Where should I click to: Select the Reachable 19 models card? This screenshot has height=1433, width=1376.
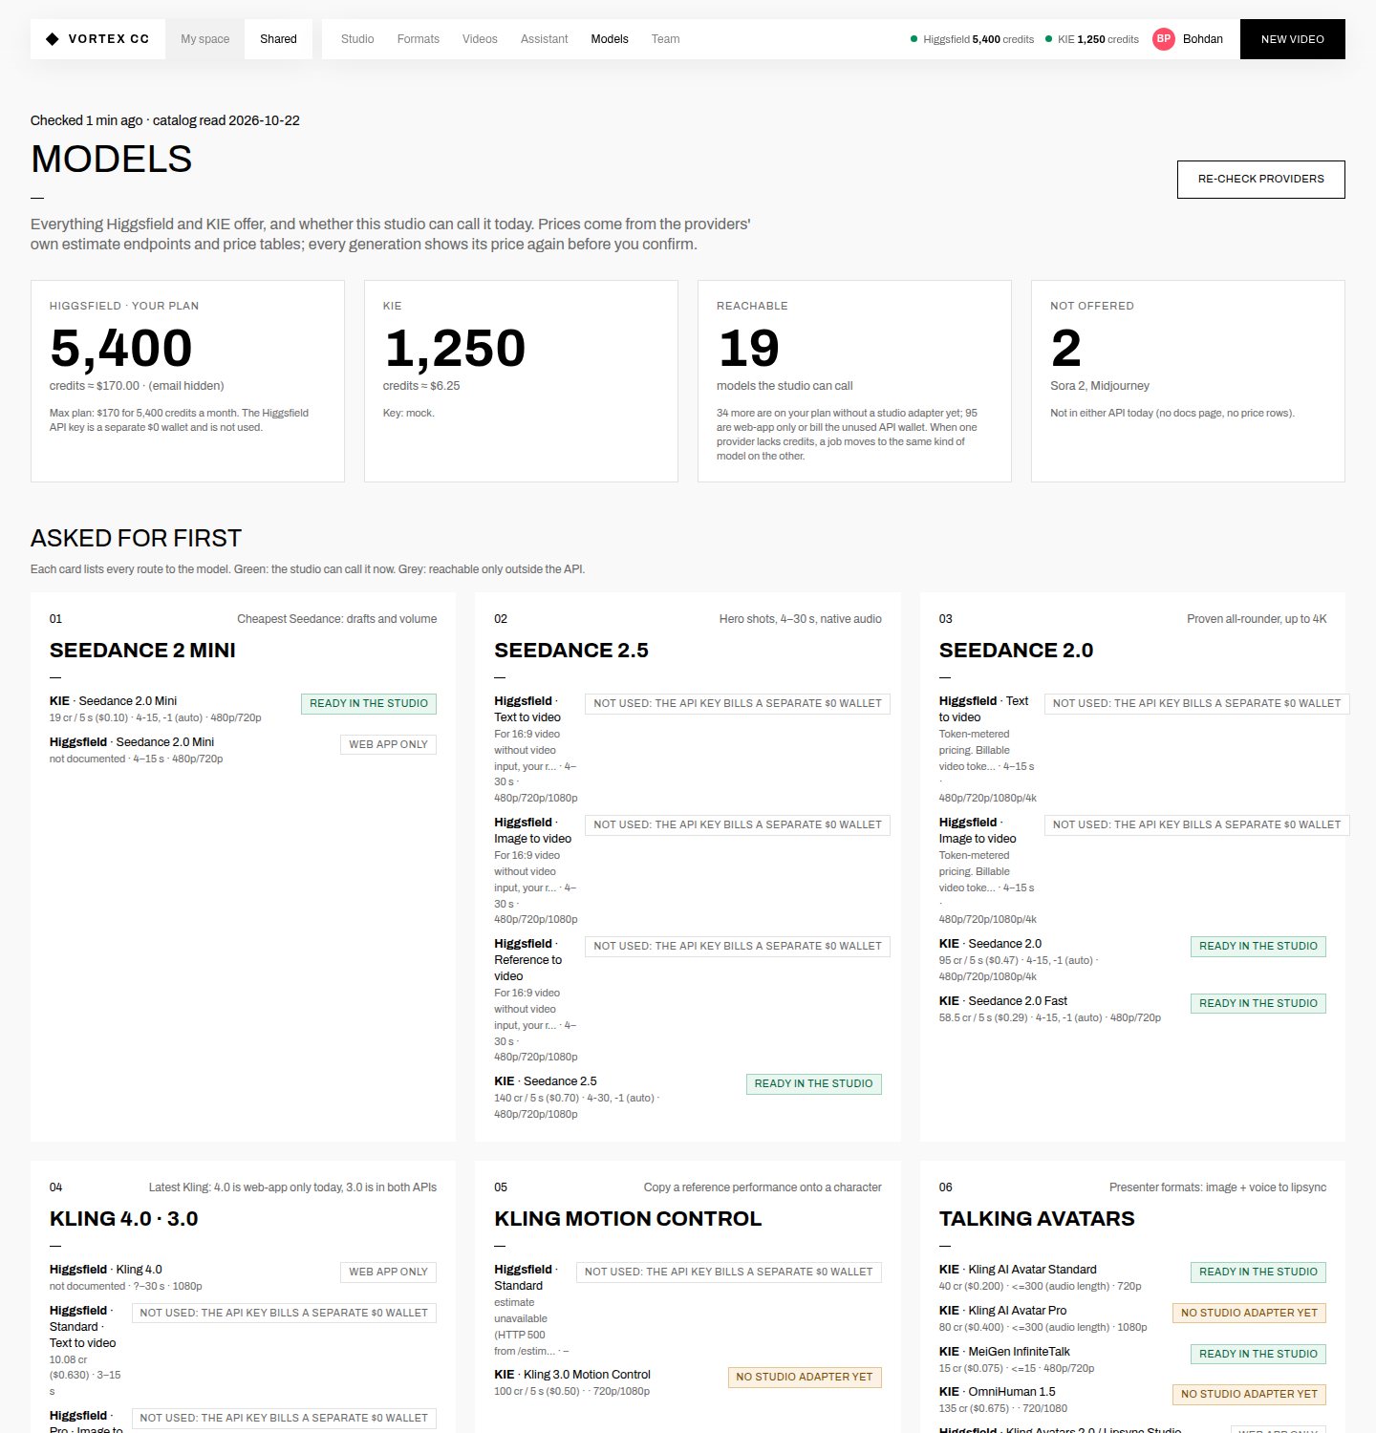coord(854,381)
